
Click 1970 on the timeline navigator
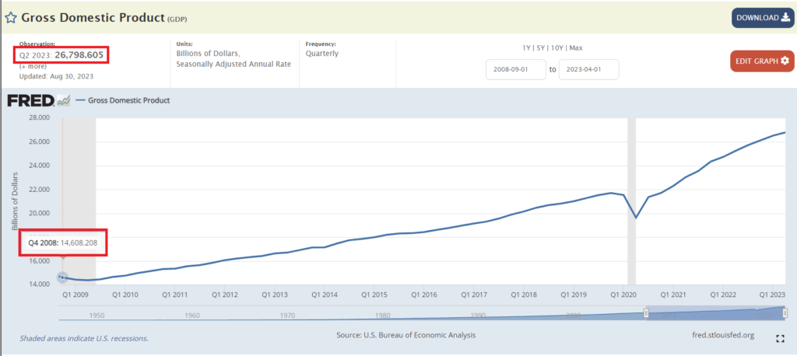point(286,315)
